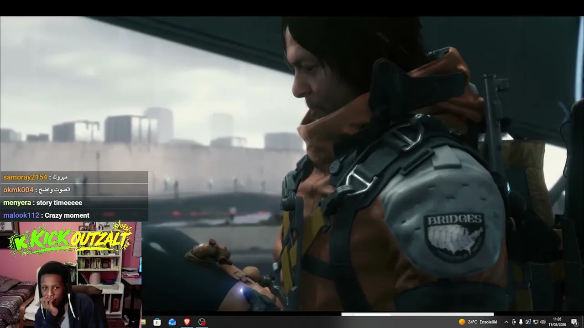
Task: Open the network status tray icon
Action: 536,322
